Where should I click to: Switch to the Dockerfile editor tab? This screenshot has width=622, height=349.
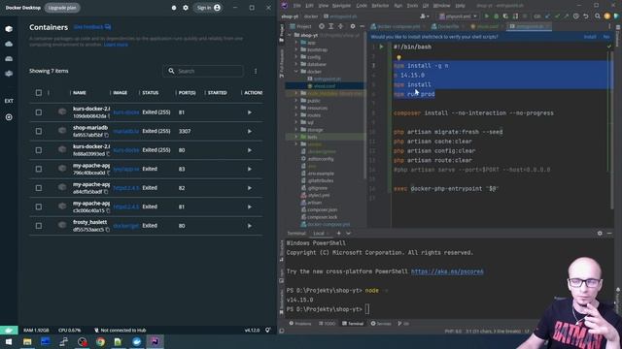coord(447,26)
